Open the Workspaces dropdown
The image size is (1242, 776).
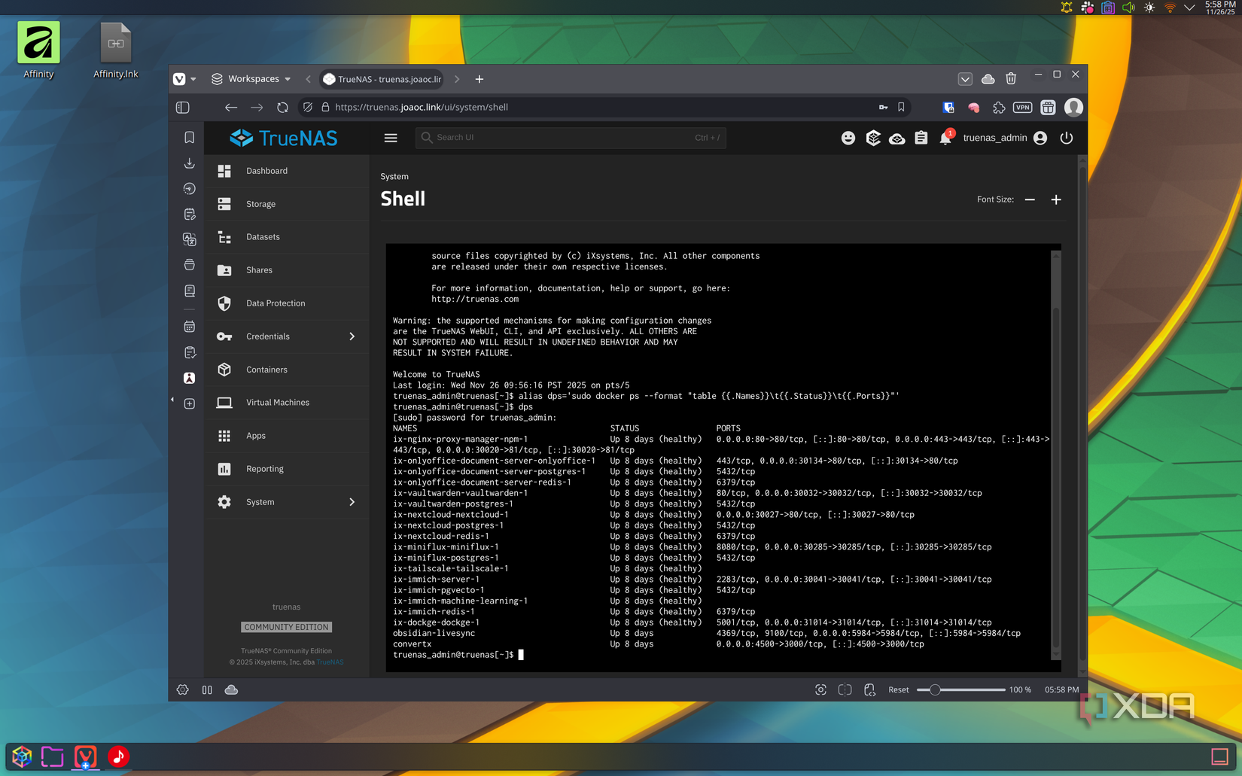(252, 78)
